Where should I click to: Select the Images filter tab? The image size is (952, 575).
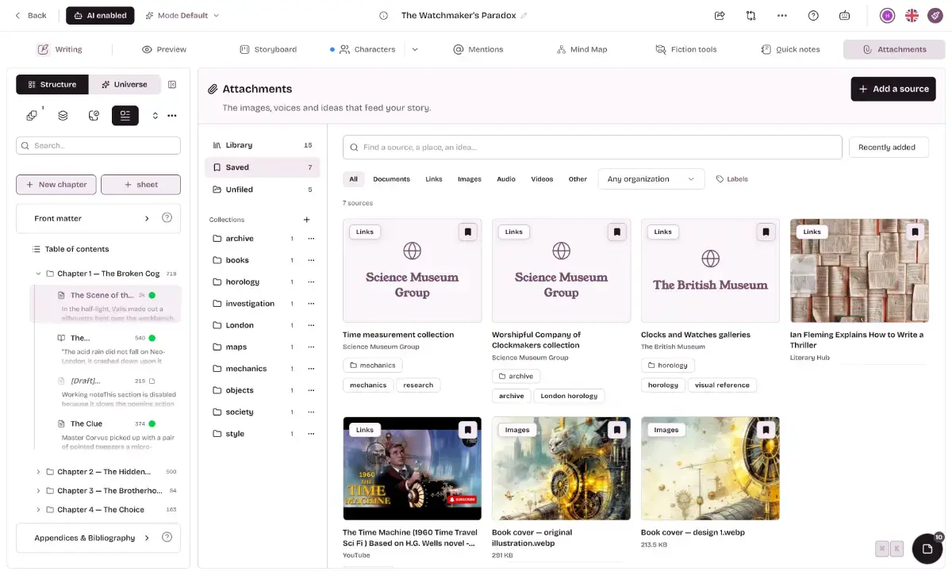click(470, 179)
